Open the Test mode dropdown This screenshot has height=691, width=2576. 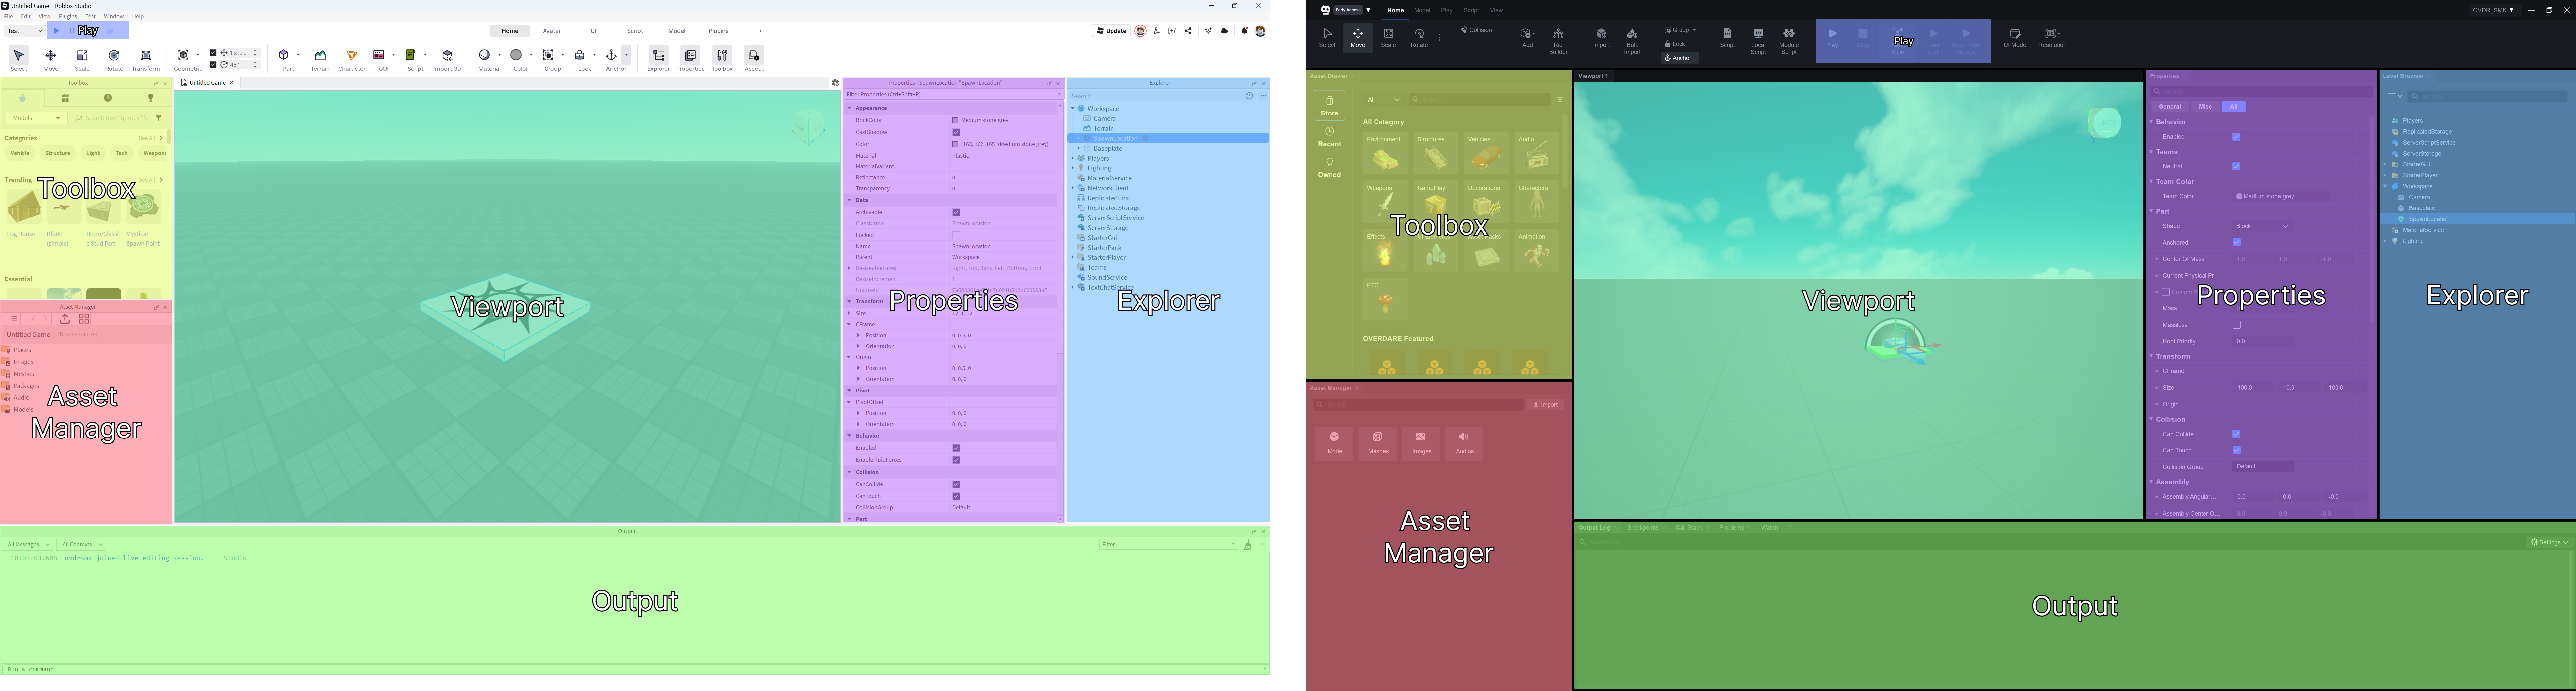tap(25, 31)
